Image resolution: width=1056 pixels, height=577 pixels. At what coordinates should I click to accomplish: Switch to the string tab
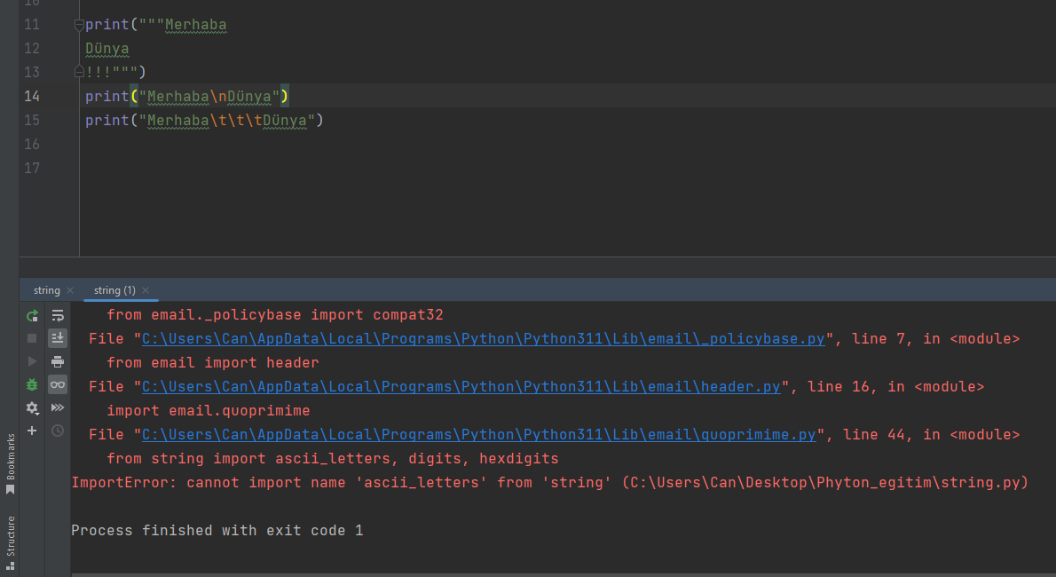point(46,289)
